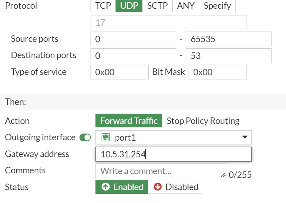
Task: Click the port1 interface icon
Action: click(105, 137)
